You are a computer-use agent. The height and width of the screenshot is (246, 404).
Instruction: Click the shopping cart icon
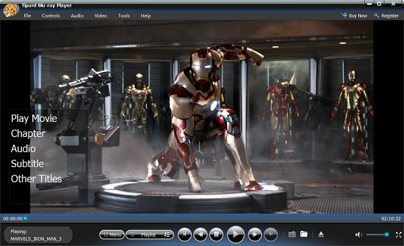tap(344, 16)
